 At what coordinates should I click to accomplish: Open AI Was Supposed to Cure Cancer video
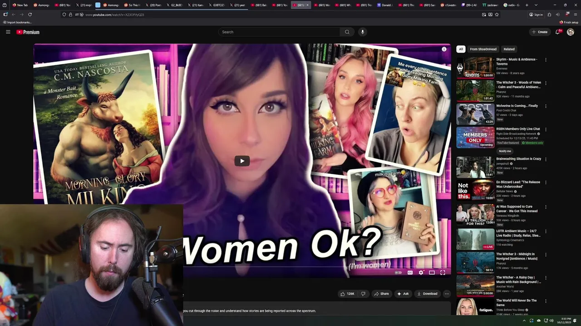pyautogui.click(x=475, y=215)
